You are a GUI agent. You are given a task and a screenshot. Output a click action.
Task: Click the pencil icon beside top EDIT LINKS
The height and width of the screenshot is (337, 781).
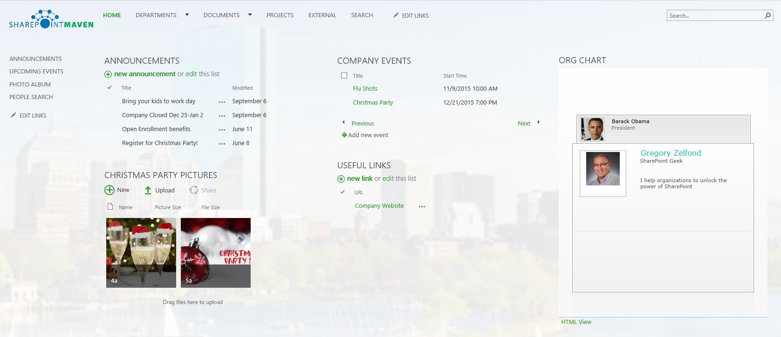pos(396,15)
